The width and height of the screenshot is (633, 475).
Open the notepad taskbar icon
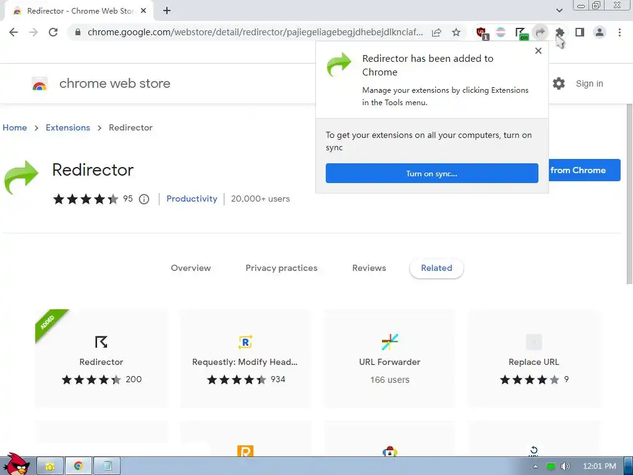(108, 466)
